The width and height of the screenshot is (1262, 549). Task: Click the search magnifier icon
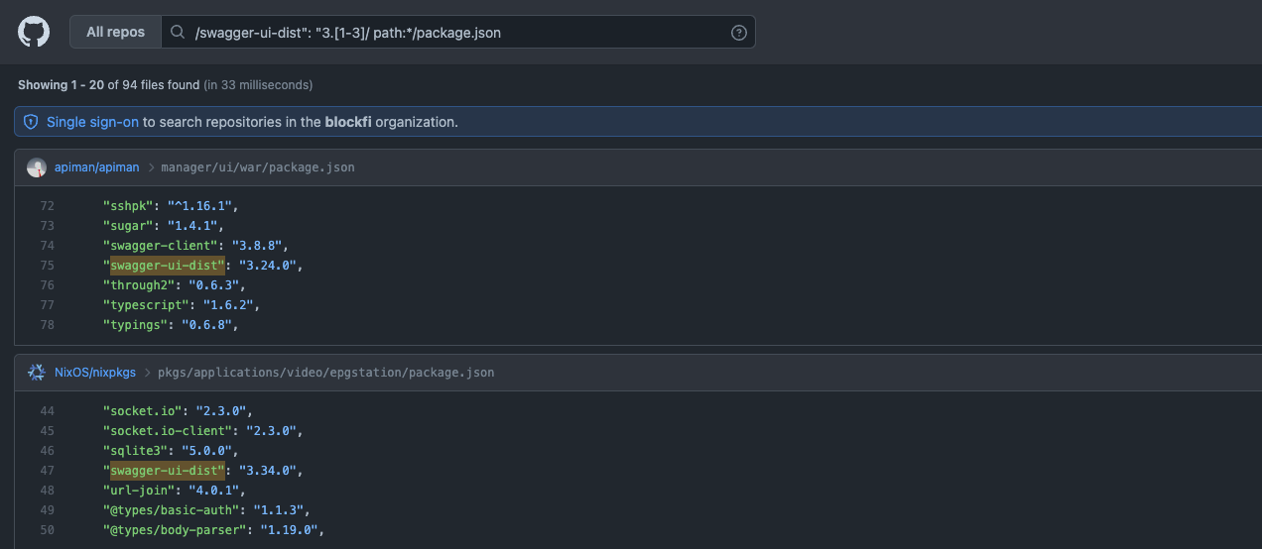tap(178, 32)
